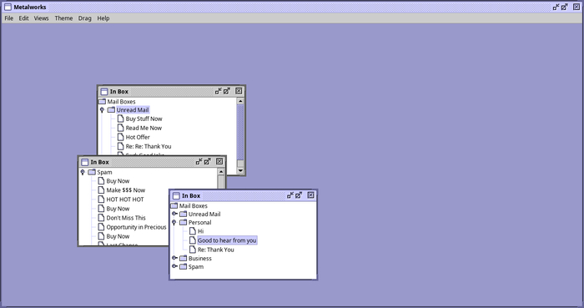Iconify the In Box window containing Personal folder

290,195
